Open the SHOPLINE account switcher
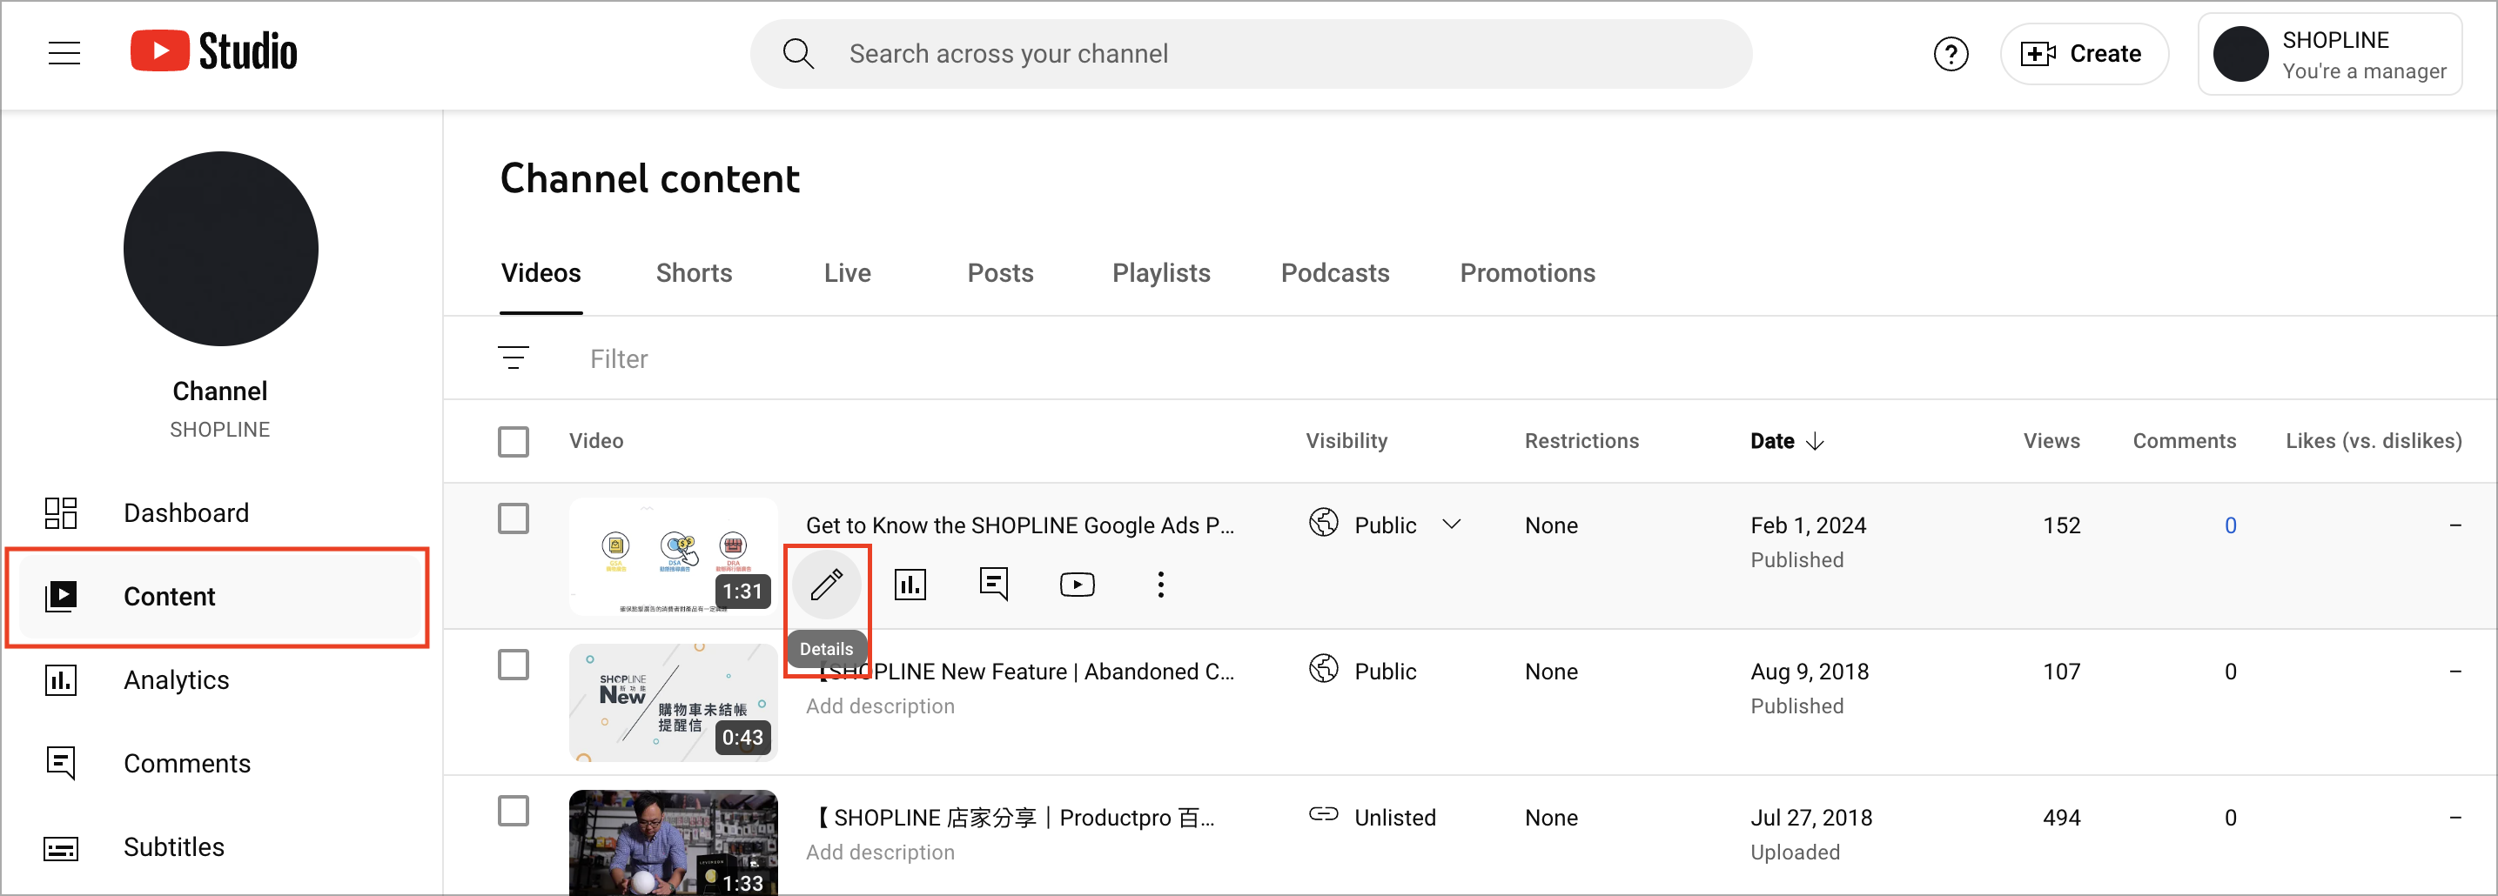This screenshot has width=2498, height=896. [x=2329, y=54]
